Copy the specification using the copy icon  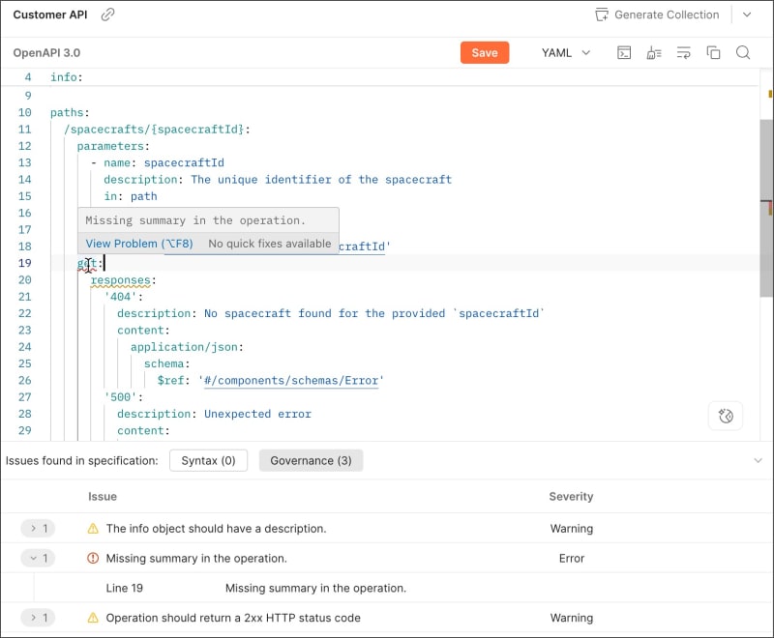click(714, 53)
